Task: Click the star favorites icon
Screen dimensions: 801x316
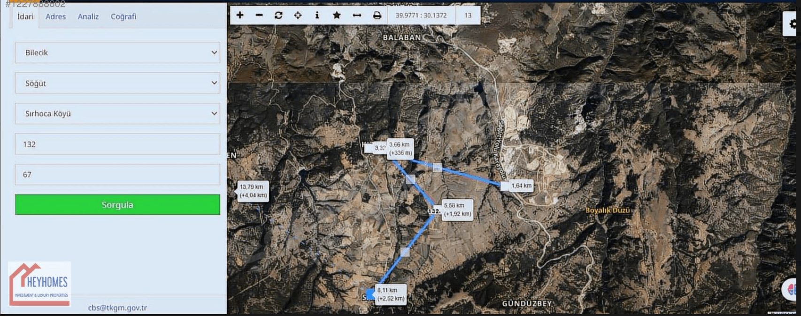Action: [337, 15]
